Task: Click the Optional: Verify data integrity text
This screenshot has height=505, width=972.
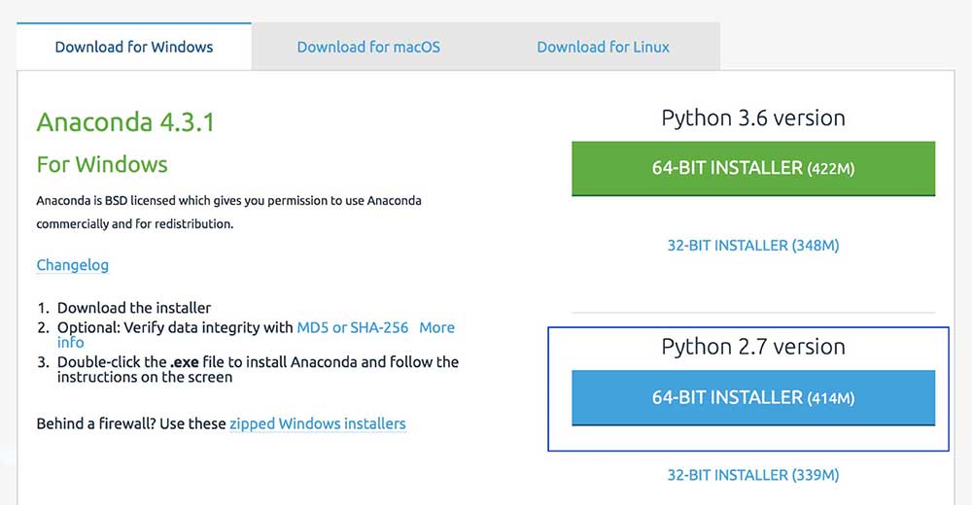Action: click(175, 327)
